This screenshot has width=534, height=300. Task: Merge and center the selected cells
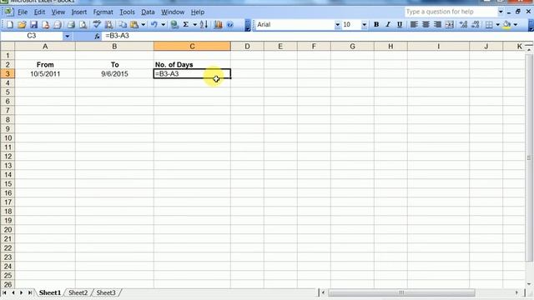pyautogui.click(x=450, y=24)
